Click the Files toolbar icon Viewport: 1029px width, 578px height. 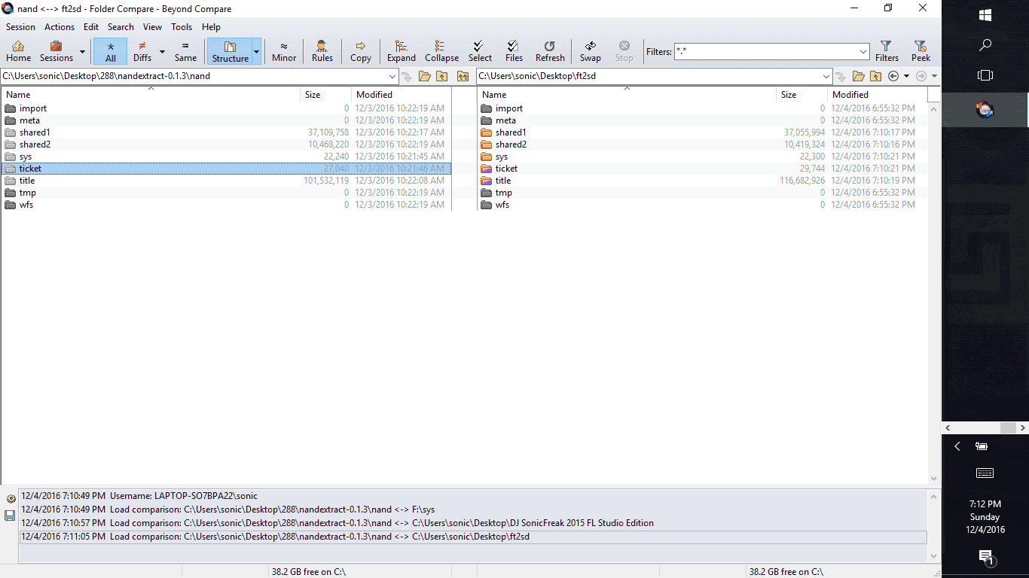pyautogui.click(x=514, y=51)
